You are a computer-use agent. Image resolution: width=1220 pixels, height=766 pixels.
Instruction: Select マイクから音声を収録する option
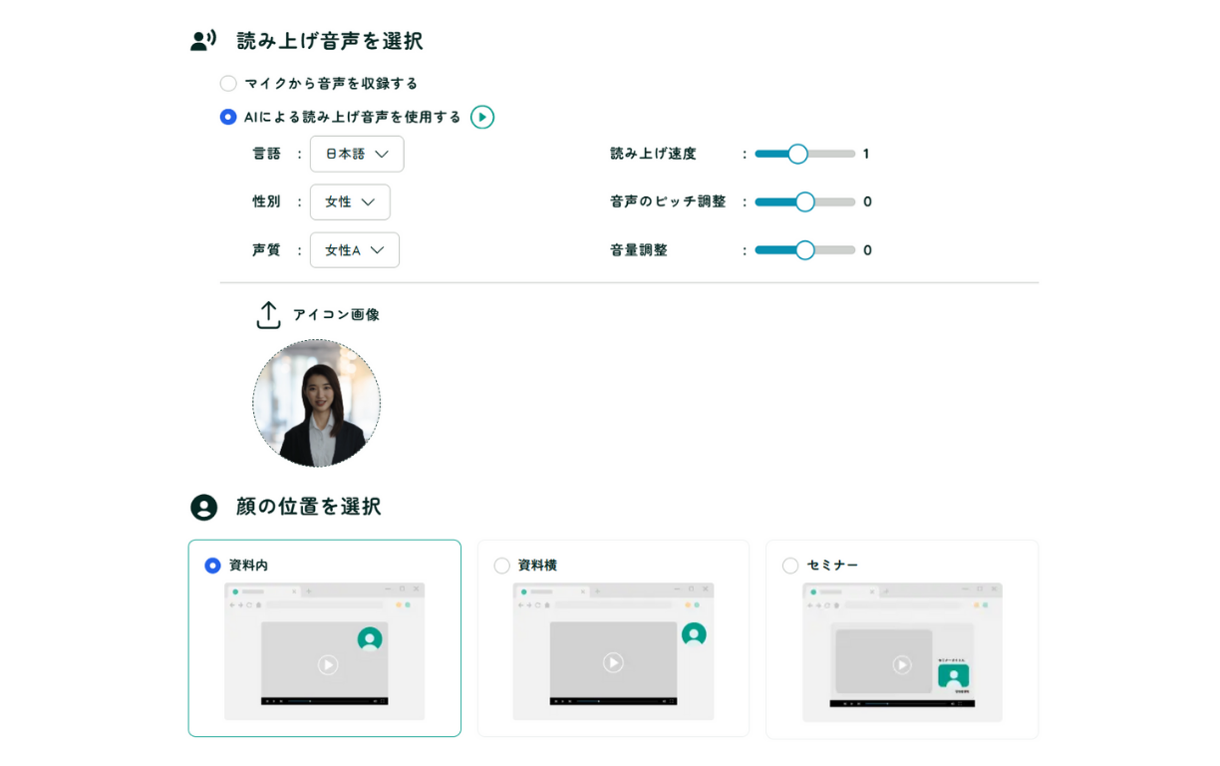click(228, 83)
